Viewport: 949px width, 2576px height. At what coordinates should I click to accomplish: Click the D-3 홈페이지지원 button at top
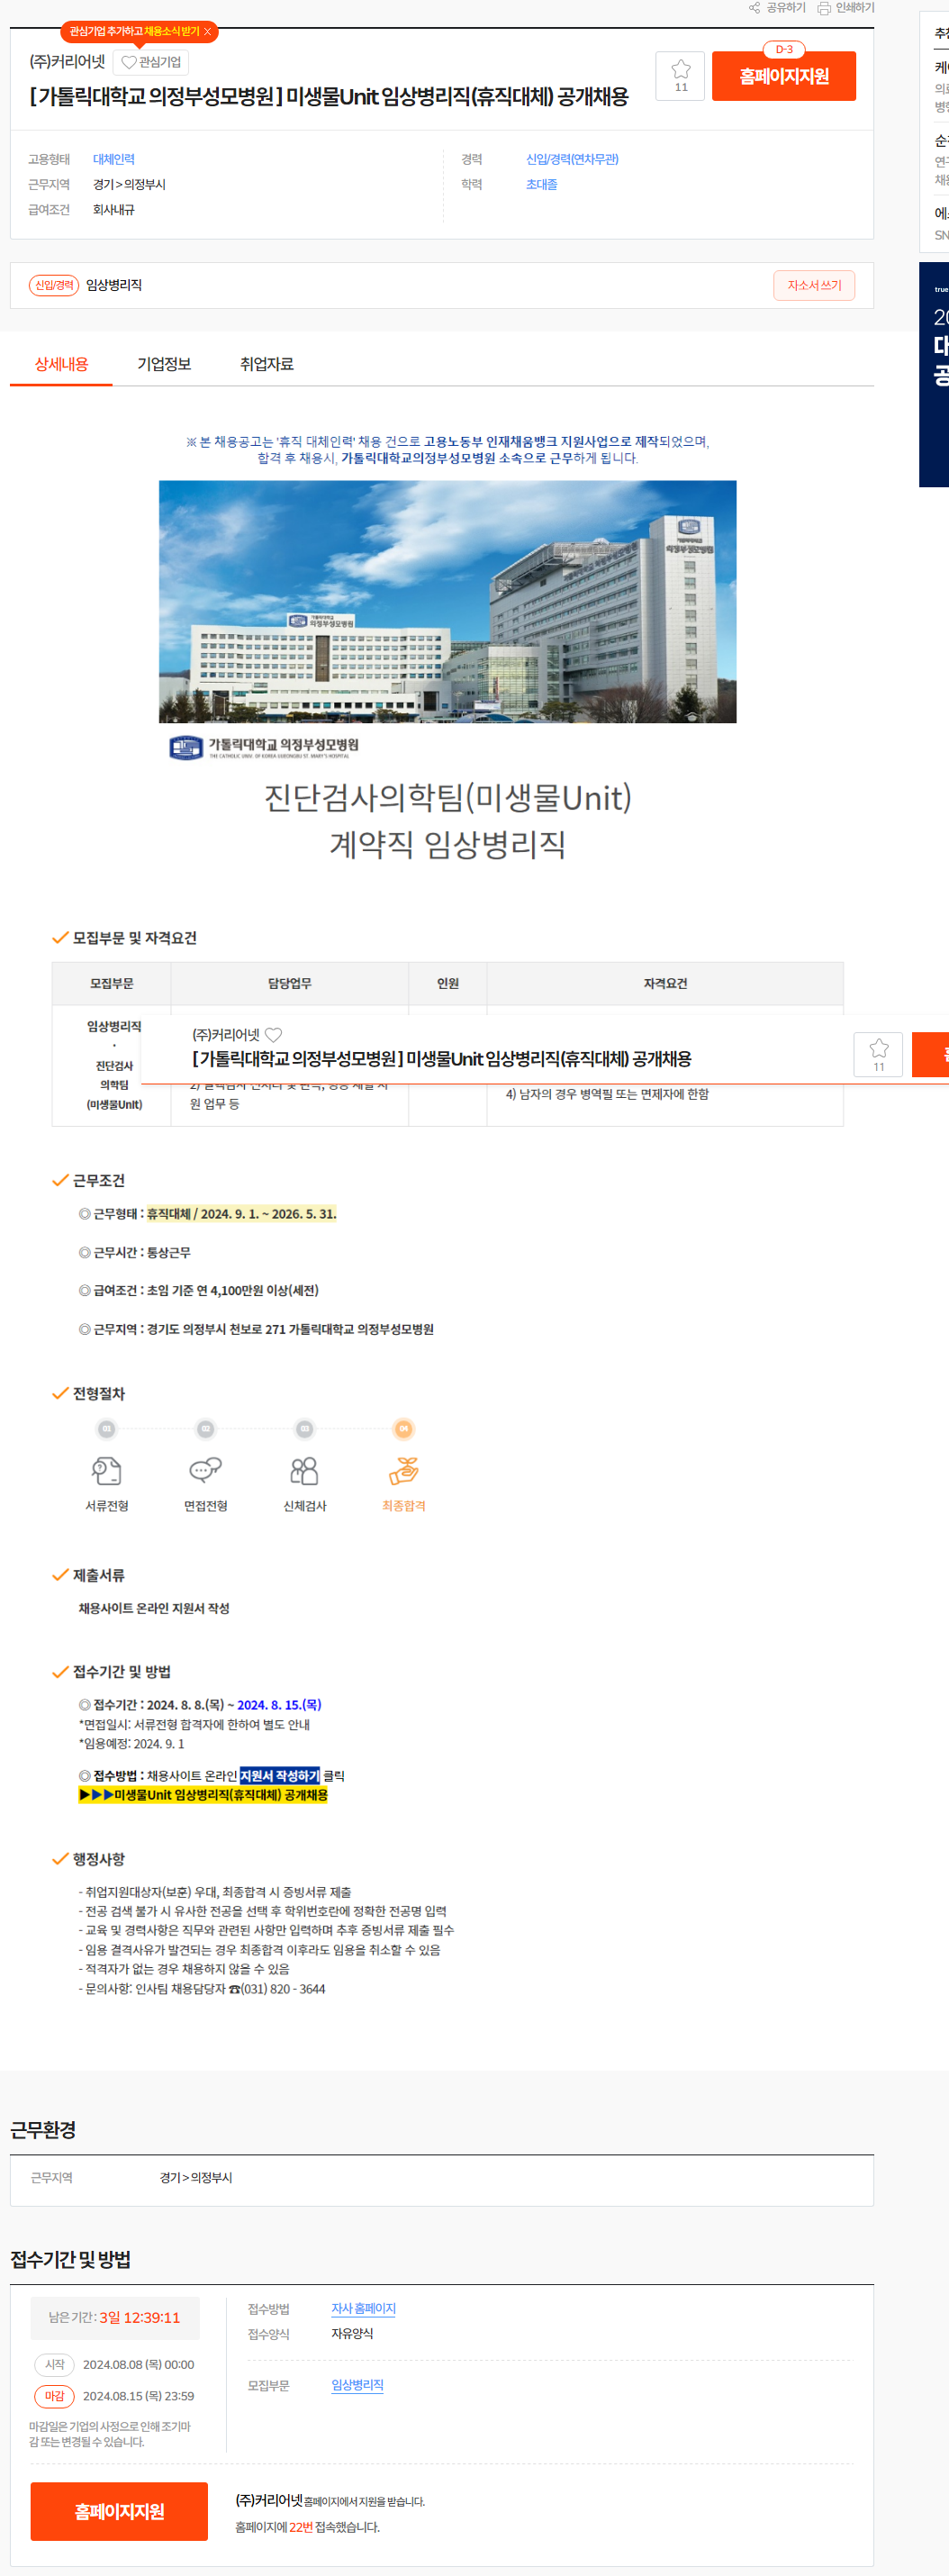(x=783, y=76)
